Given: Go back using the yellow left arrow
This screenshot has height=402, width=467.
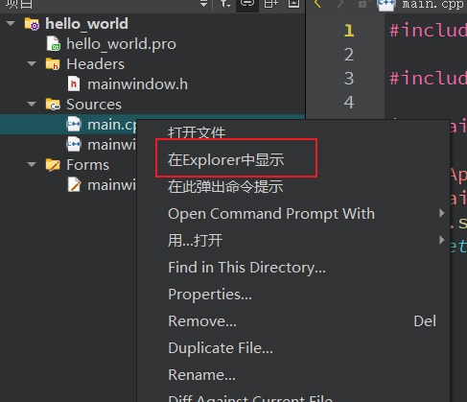Looking at the screenshot, I should click(x=317, y=4).
